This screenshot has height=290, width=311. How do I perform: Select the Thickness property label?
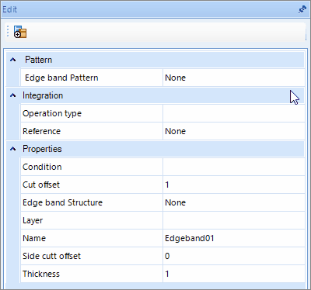point(41,274)
